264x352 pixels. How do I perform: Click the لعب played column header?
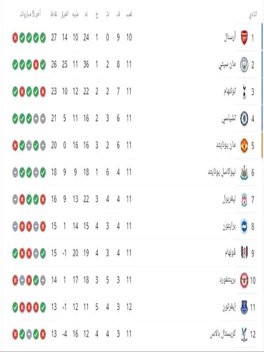[129, 15]
